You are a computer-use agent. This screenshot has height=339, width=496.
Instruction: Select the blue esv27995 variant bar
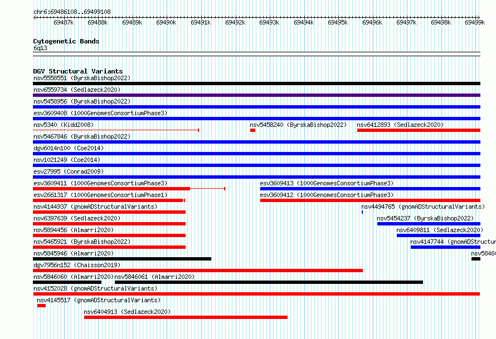point(256,177)
